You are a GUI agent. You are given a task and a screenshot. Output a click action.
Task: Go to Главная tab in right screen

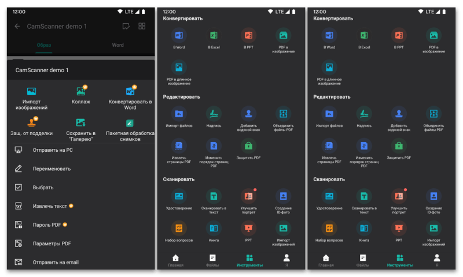click(326, 260)
